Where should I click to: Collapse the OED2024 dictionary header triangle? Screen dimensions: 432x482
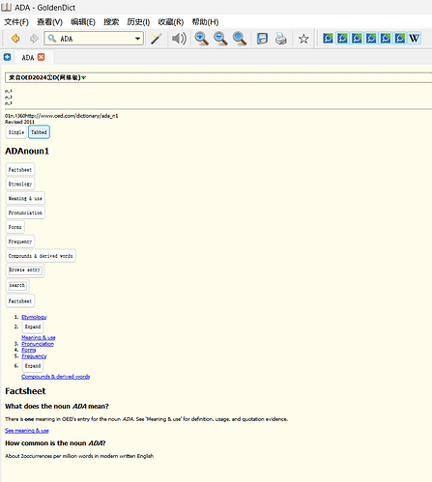(84, 77)
